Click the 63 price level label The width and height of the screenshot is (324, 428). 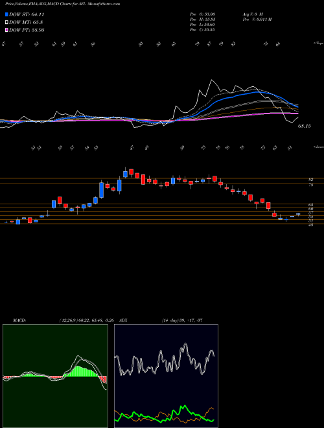(310, 204)
